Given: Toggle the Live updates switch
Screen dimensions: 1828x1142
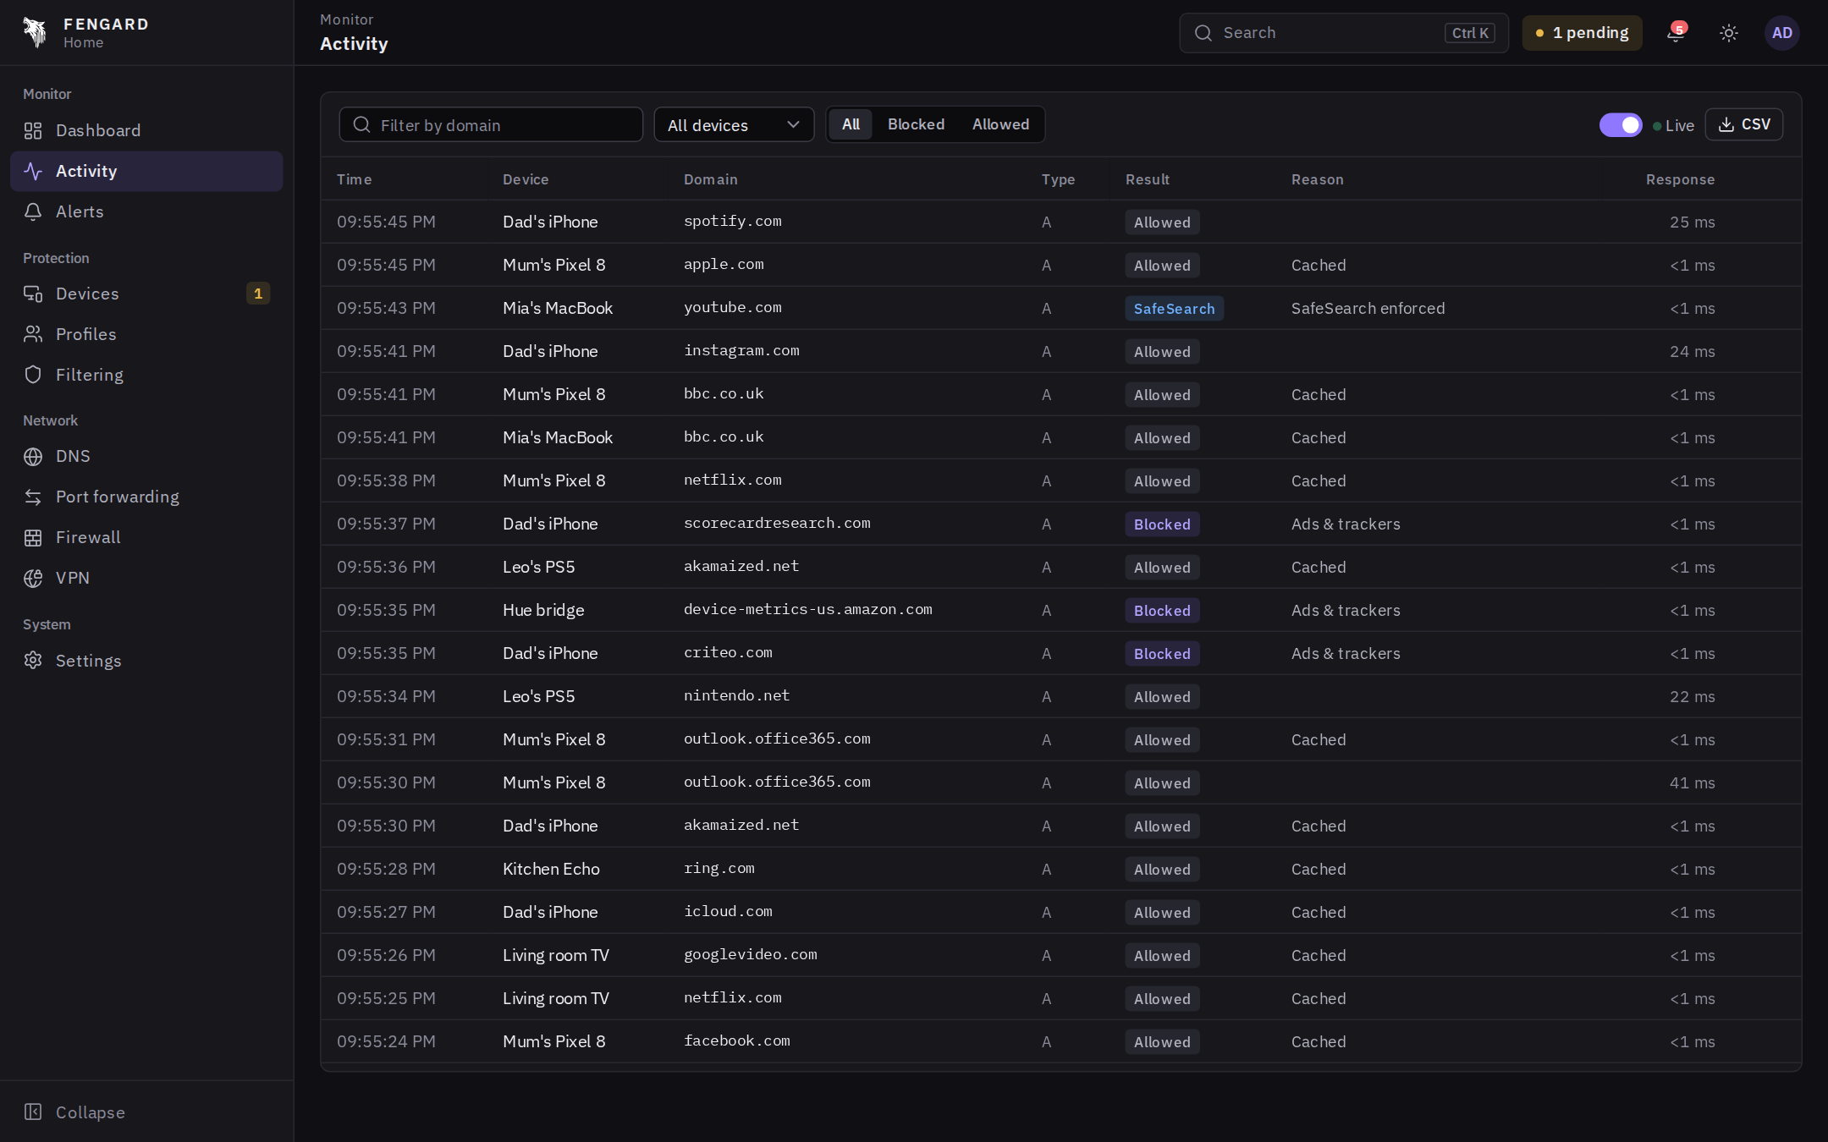Looking at the screenshot, I should pos(1621,125).
